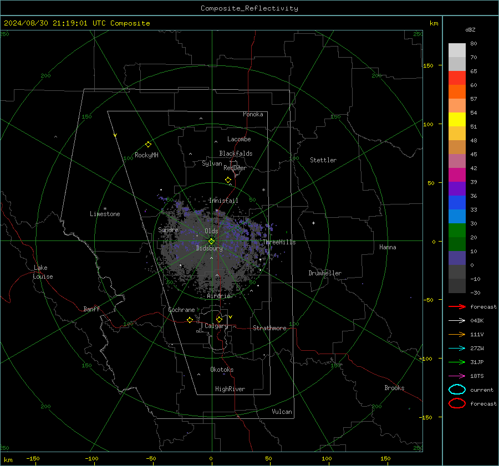Image resolution: width=499 pixels, height=466 pixels.
Task: Select the orange 111V arrow in legend
Action: 457,334
